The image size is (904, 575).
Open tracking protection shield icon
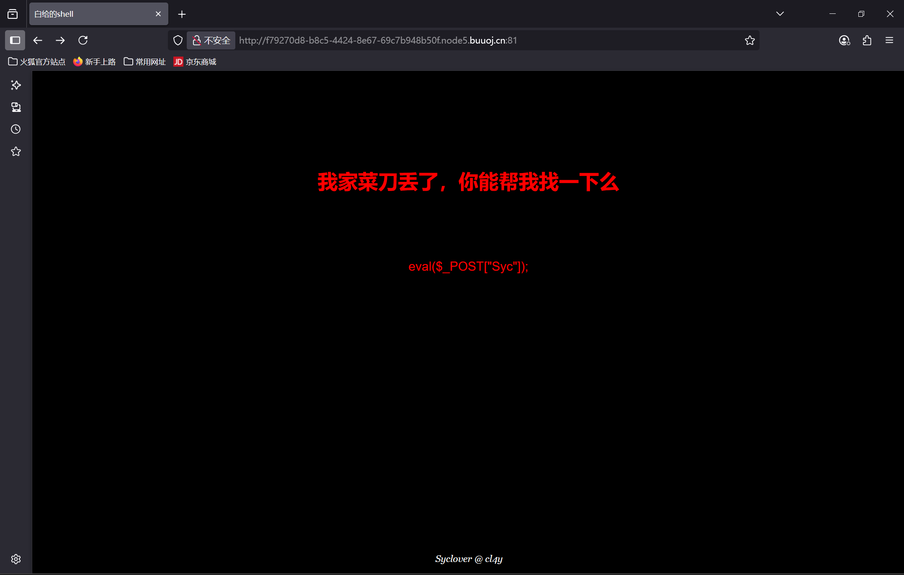pyautogui.click(x=178, y=40)
